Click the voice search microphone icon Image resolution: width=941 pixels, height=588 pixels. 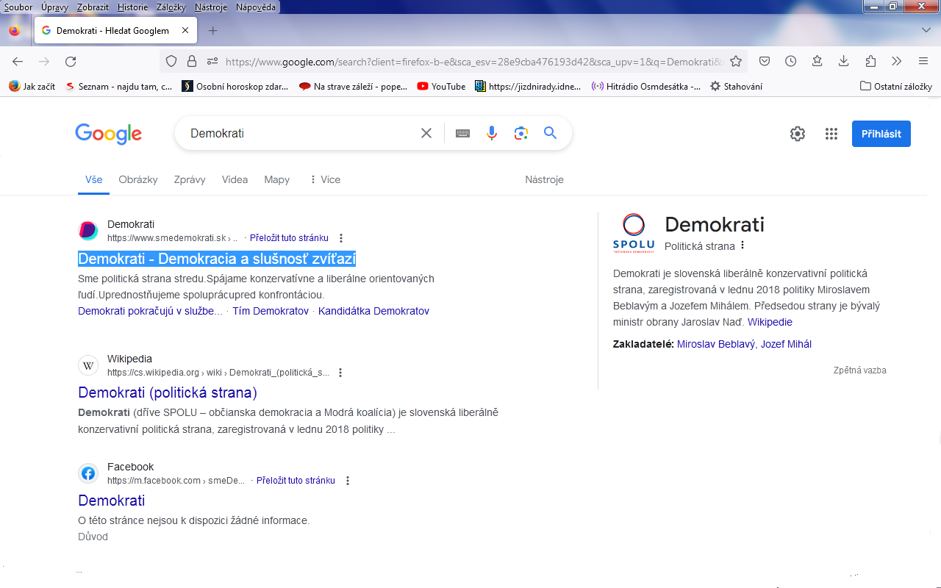tap(492, 133)
